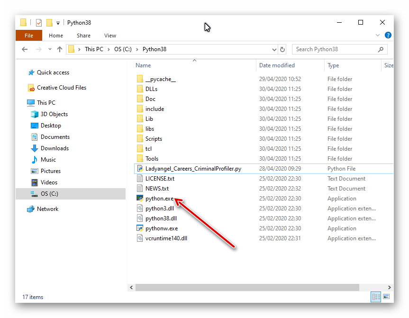
Task: Click the scroll left arrow
Action: pyautogui.click(x=131, y=288)
